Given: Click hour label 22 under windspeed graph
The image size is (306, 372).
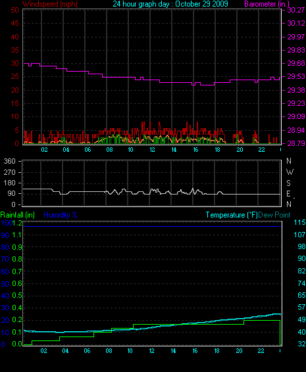Looking at the screenshot, I should tap(261, 150).
